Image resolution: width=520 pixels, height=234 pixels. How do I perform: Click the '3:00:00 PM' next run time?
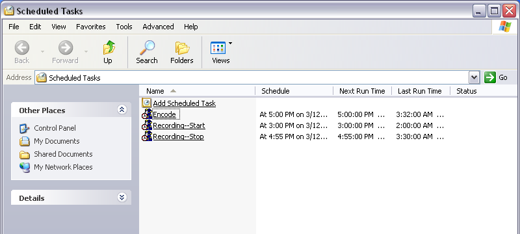point(356,125)
